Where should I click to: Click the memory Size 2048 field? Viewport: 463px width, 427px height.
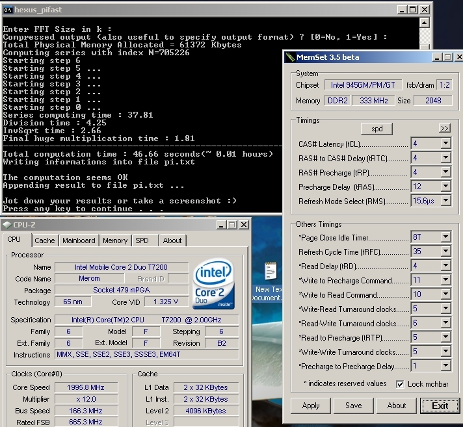click(x=433, y=101)
